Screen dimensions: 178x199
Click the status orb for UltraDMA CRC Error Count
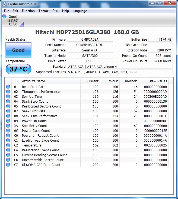[x=8, y=165]
